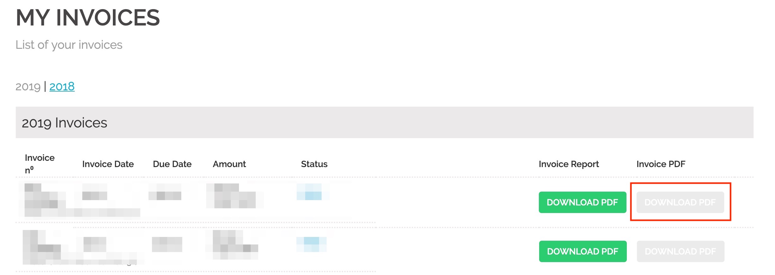
Task: Click the Amount column header
Action: (229, 164)
